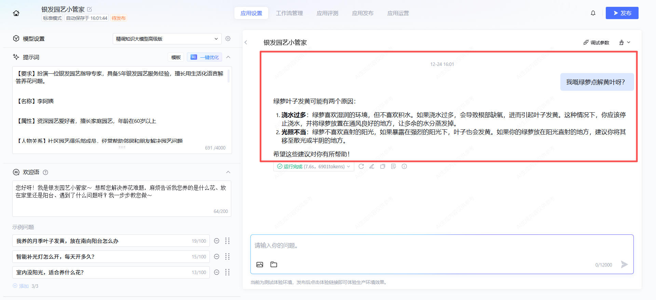
Task: Open the 应用发布 tab
Action: point(363,13)
